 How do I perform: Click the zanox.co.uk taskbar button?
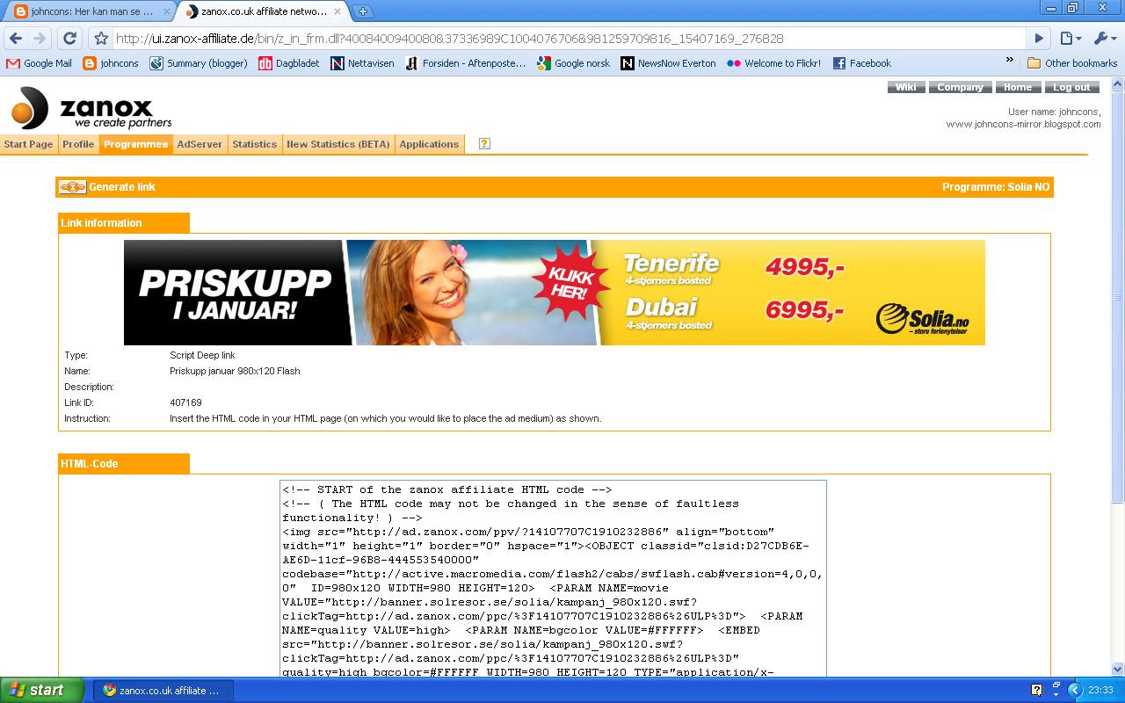[163, 690]
